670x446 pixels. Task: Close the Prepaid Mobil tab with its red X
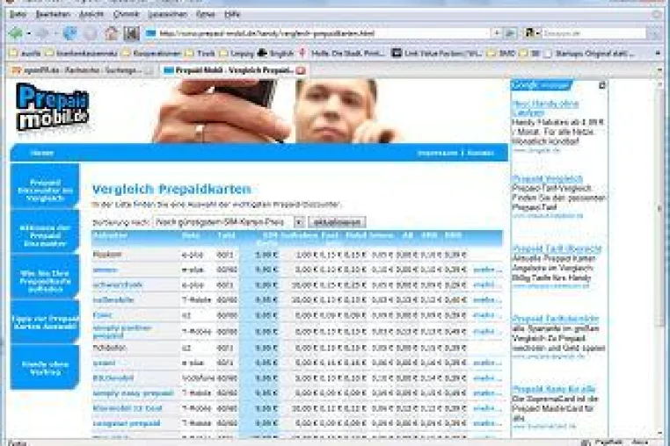(x=301, y=70)
